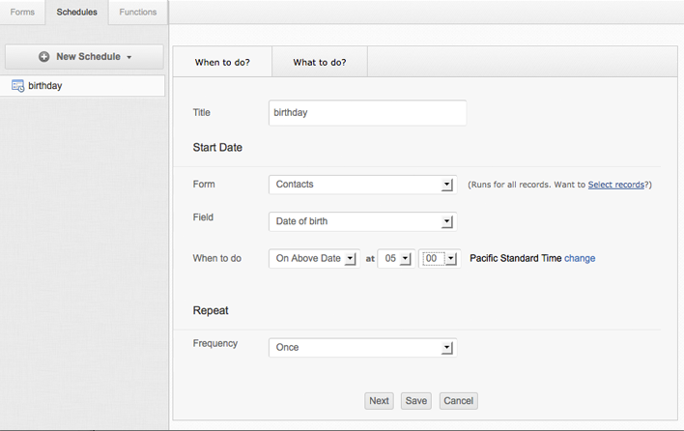The height and width of the screenshot is (431, 684).
Task: Open the Schedules tab
Action: (x=76, y=13)
